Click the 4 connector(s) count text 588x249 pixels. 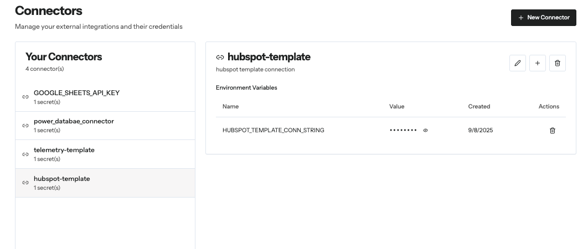point(45,69)
